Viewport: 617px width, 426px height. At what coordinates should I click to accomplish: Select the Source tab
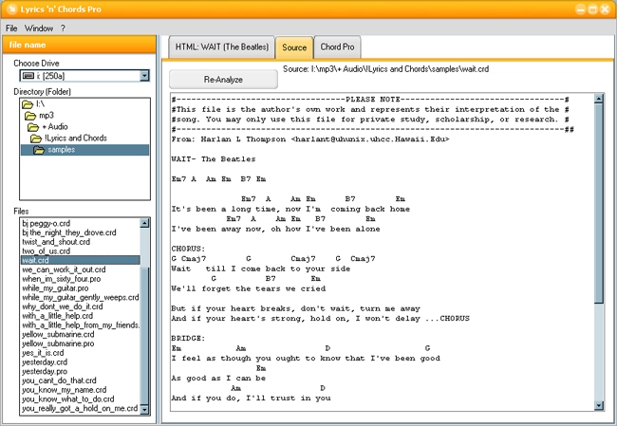(x=294, y=46)
